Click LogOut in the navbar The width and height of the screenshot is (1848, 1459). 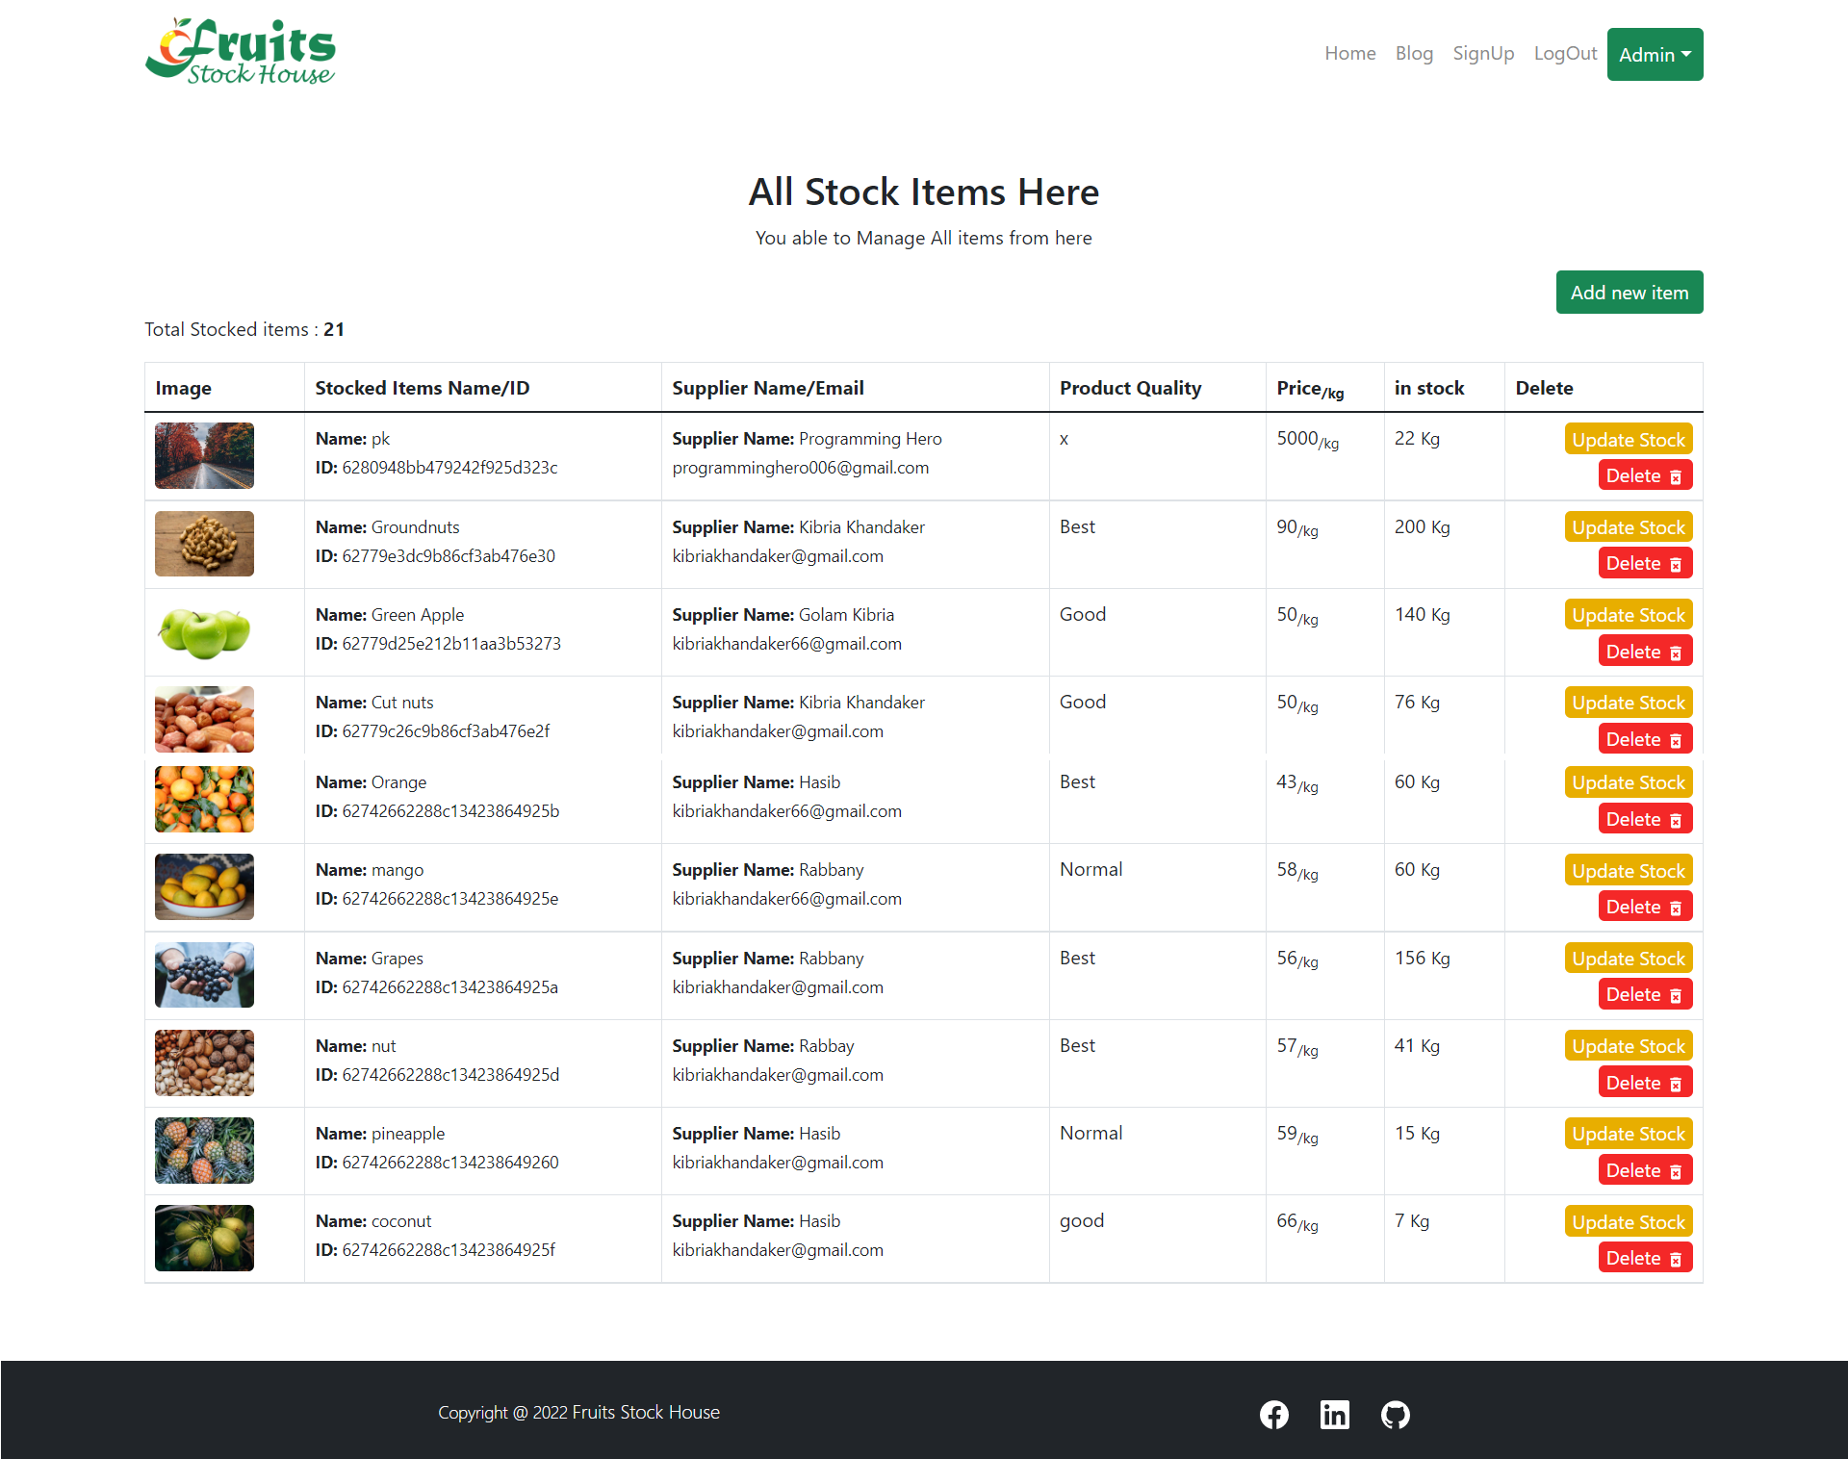tap(1565, 53)
